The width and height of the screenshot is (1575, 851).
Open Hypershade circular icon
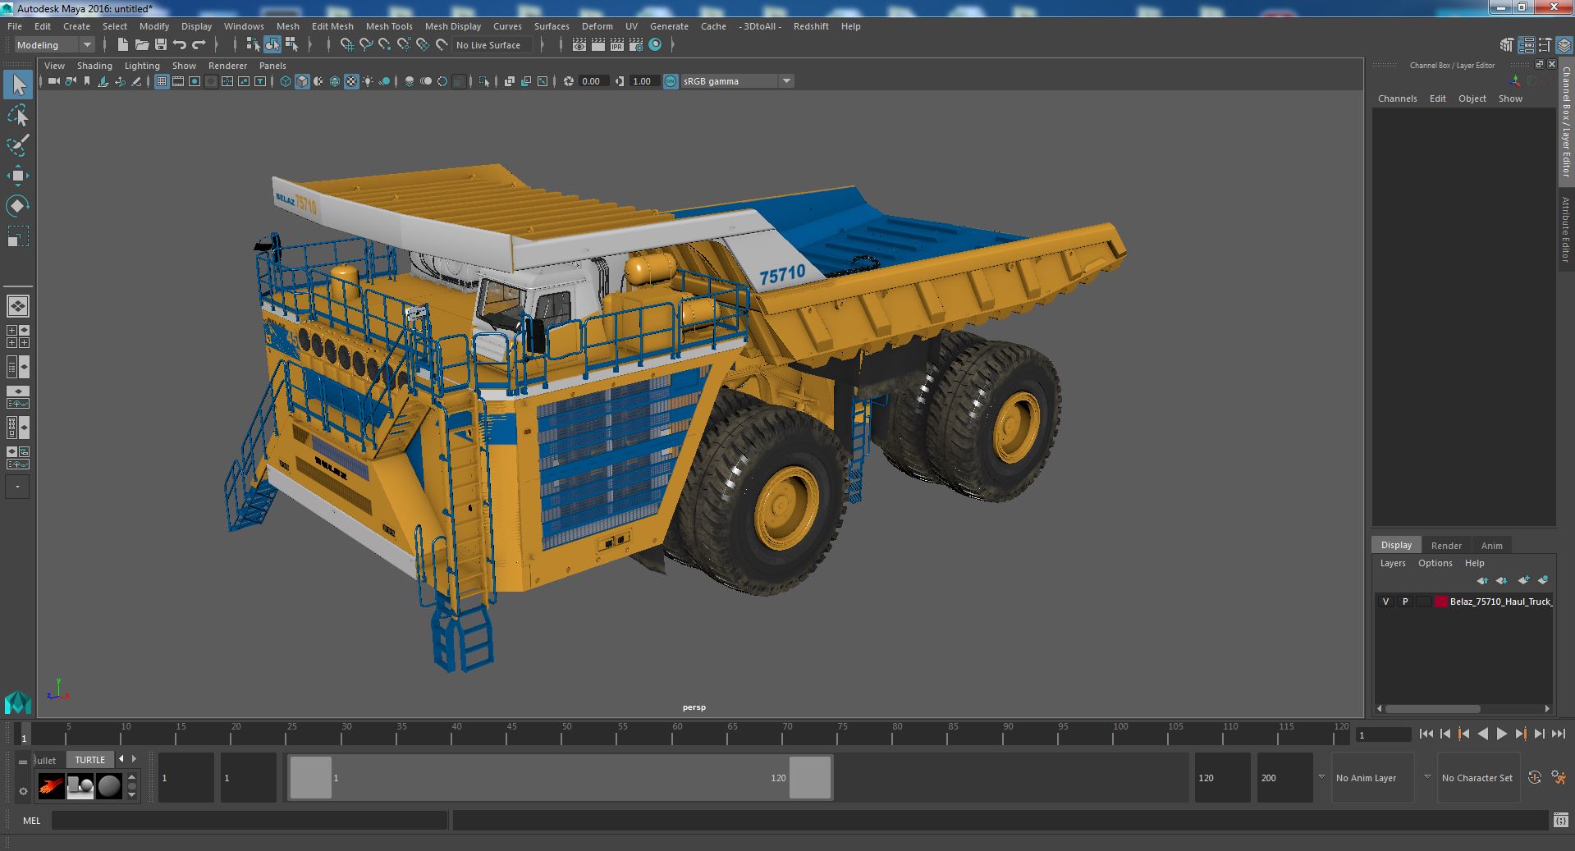tap(655, 45)
